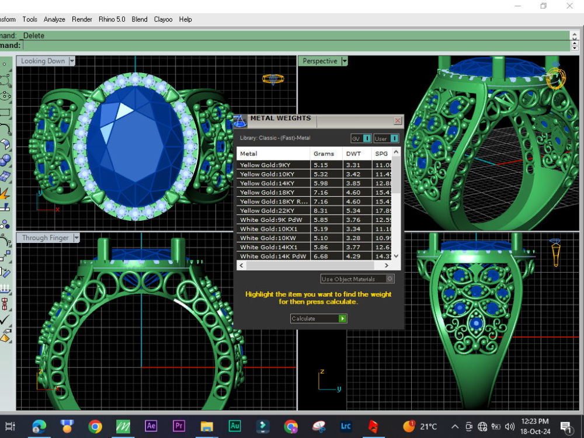
Task: Click the command prompt input field
Action: [x=296, y=46]
